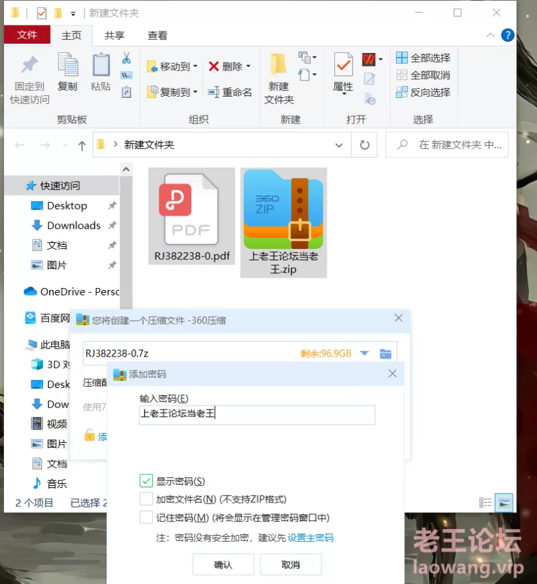The width and height of the screenshot is (537, 584).
Task: Expand the 删除 dropdown arrow
Action: point(248,66)
